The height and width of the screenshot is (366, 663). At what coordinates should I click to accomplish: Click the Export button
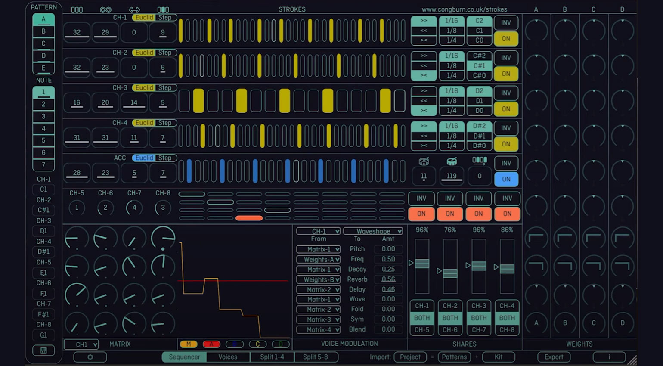click(554, 357)
